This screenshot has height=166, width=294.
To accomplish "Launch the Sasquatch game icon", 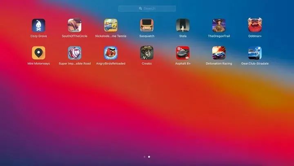I will point(147,25).
